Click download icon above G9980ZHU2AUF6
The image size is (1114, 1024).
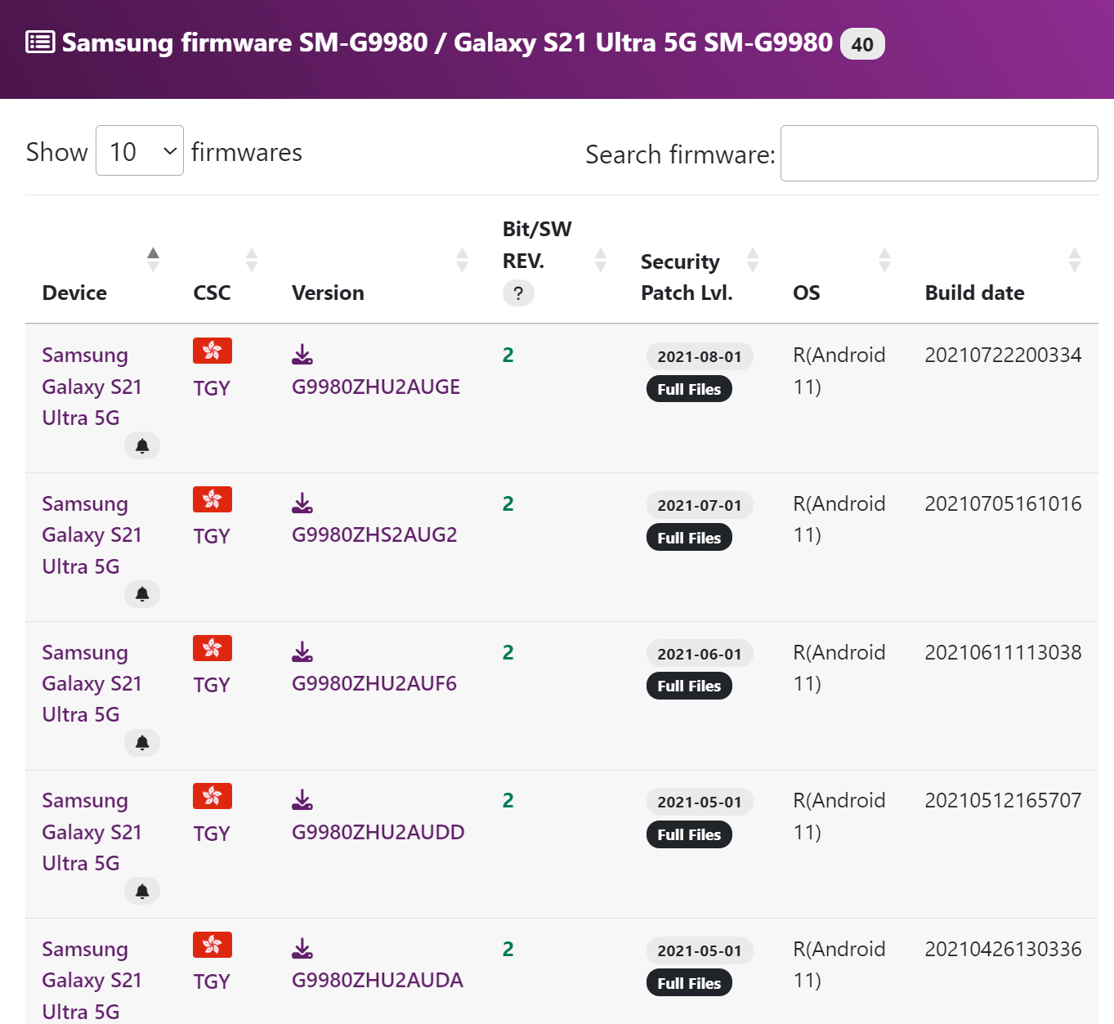(x=302, y=651)
